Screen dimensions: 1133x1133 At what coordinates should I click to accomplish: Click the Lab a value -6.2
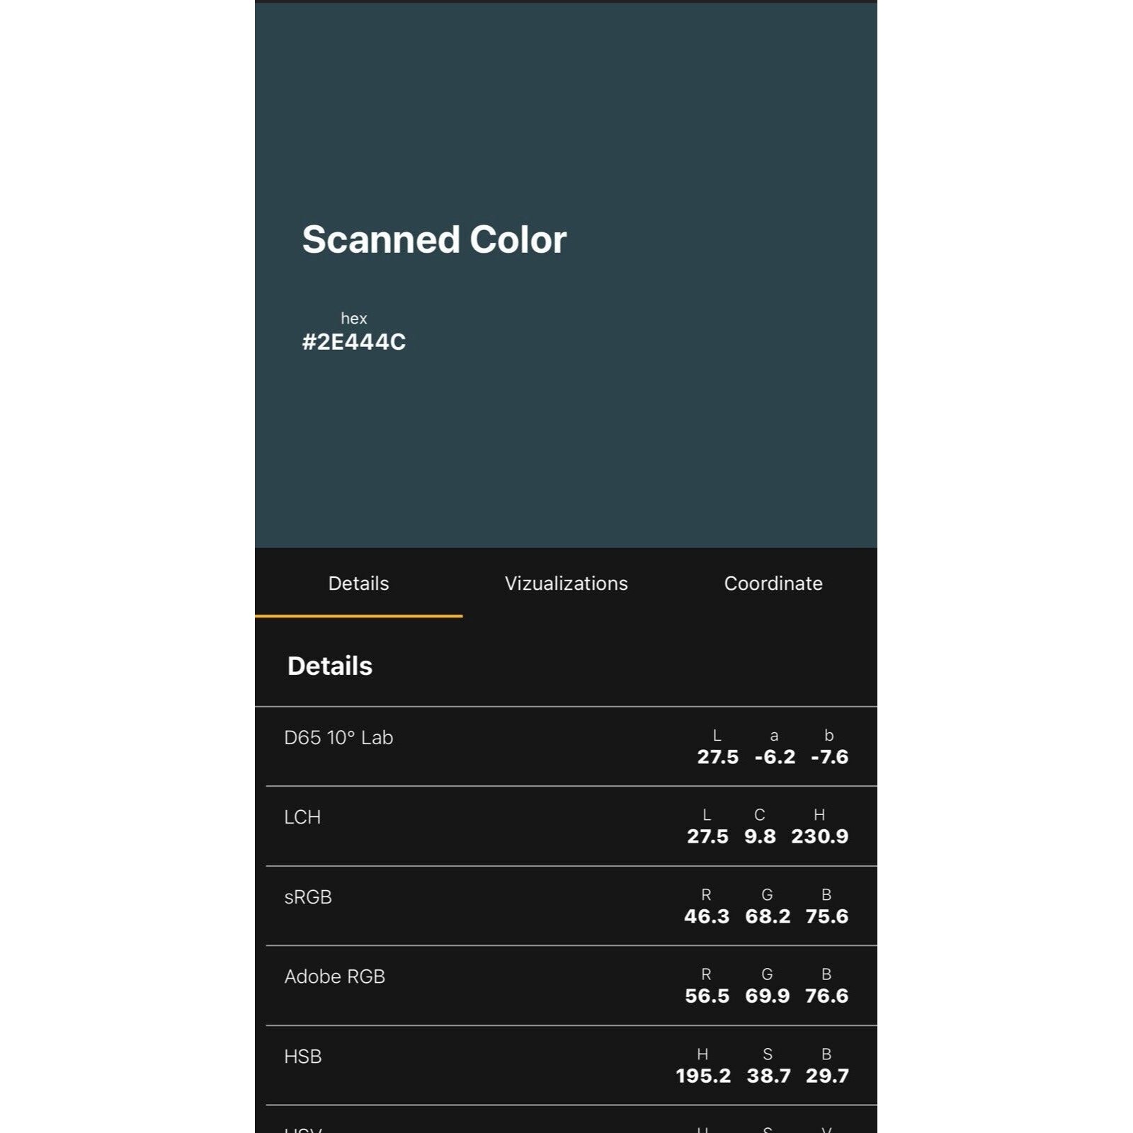(775, 757)
